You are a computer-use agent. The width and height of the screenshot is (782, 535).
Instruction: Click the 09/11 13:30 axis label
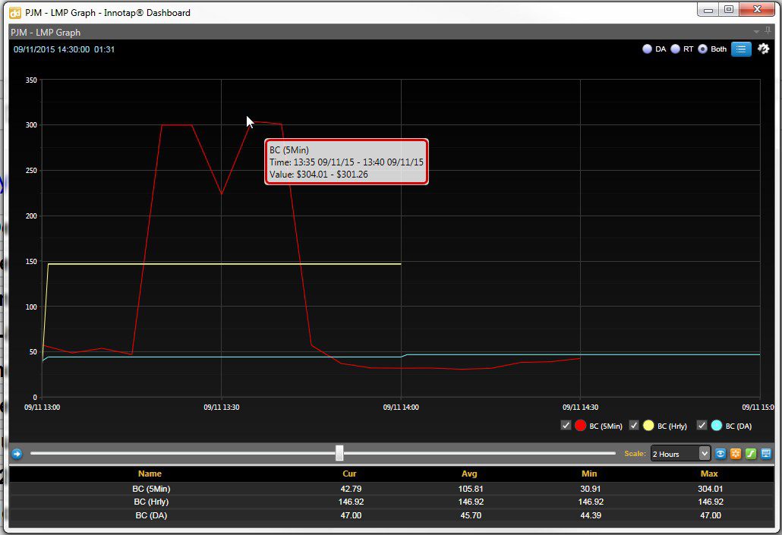(222, 408)
